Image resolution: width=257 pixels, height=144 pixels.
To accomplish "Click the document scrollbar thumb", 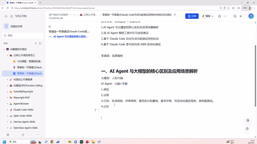I will coord(255,76).
